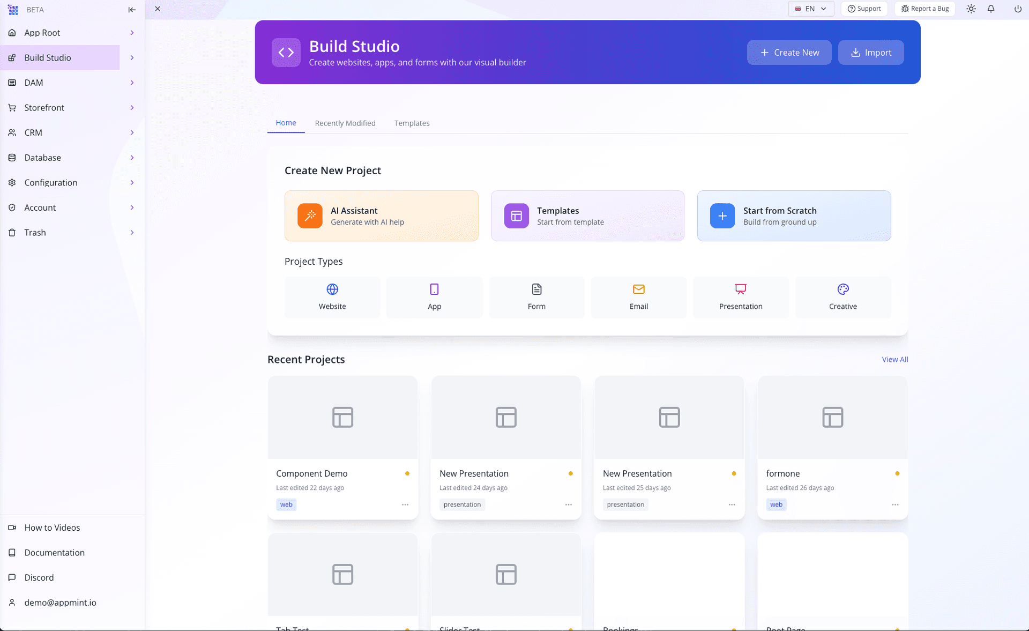The image size is (1029, 631).
Task: Toggle light/dark theme with the sun icon
Action: [971, 9]
